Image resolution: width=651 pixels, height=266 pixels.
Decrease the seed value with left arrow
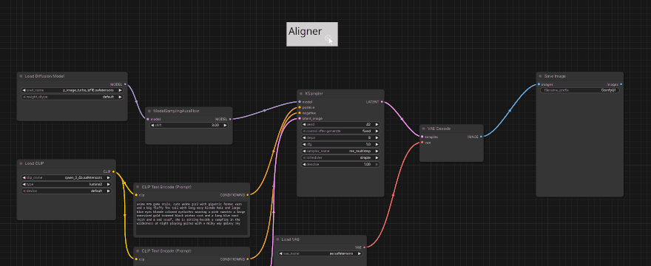pos(304,124)
